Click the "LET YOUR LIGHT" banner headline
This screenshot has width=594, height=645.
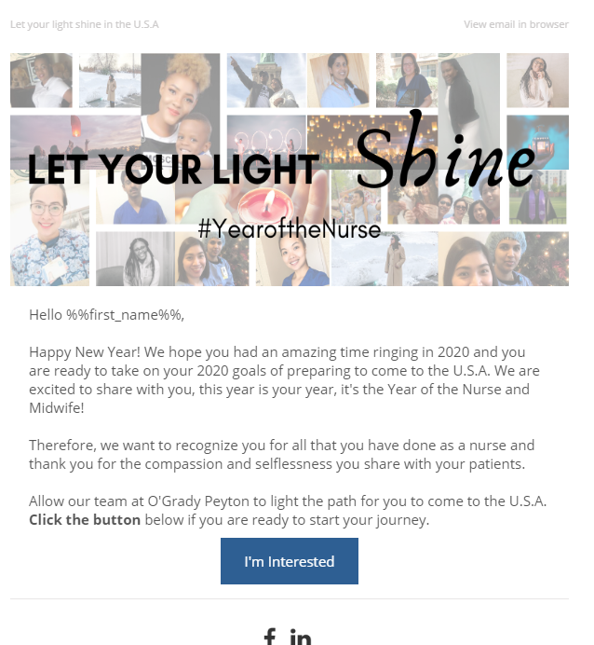pyautogui.click(x=172, y=169)
